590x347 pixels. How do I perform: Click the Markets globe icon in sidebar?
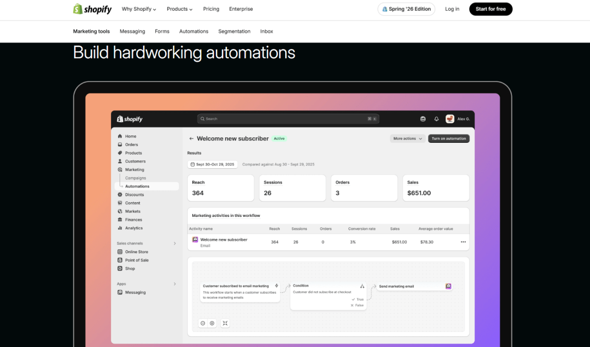(120, 212)
